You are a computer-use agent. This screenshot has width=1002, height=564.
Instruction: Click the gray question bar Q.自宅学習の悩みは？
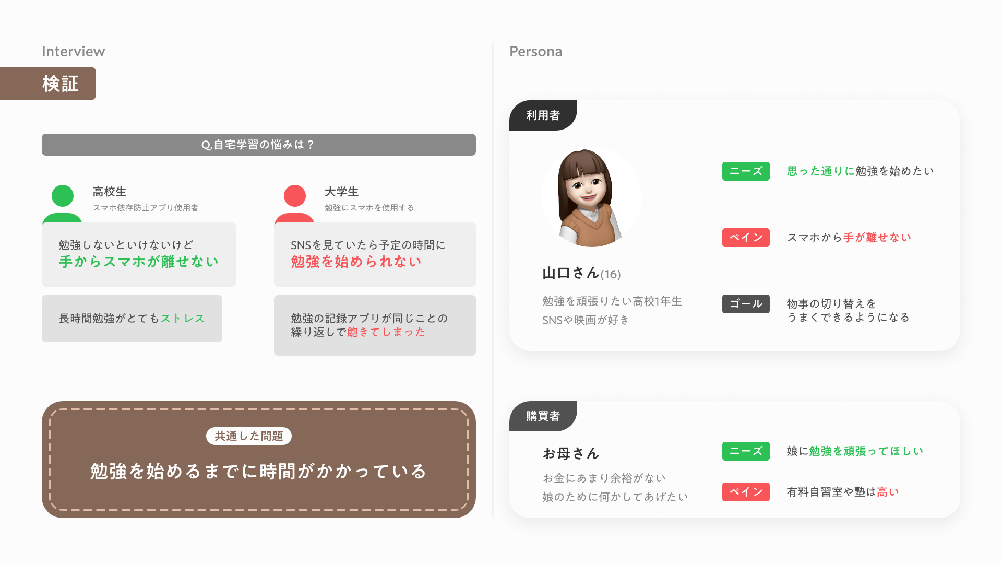click(258, 145)
